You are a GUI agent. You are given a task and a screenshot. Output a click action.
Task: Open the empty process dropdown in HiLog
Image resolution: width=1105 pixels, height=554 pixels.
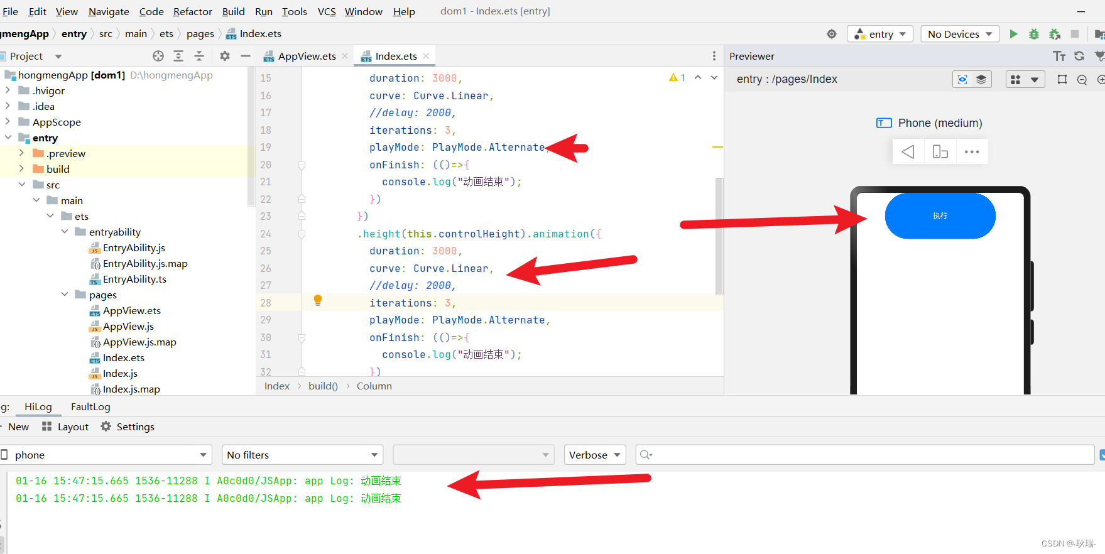click(474, 455)
